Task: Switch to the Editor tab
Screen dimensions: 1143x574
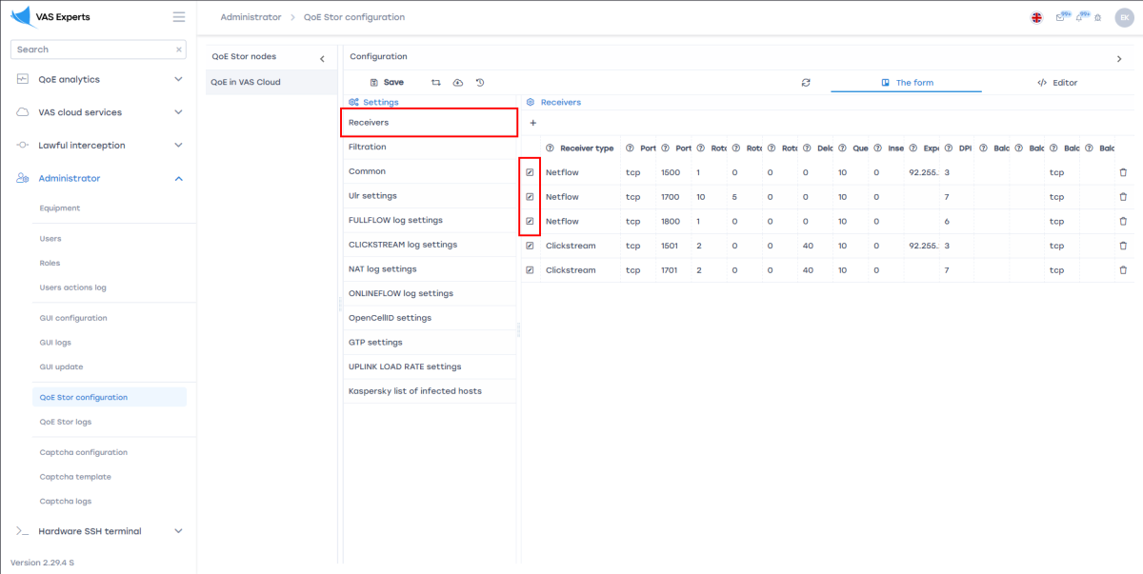Action: tap(1057, 83)
